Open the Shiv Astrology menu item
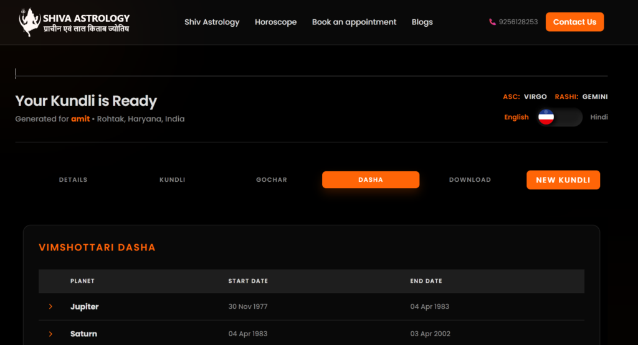This screenshot has width=638, height=345. point(212,22)
